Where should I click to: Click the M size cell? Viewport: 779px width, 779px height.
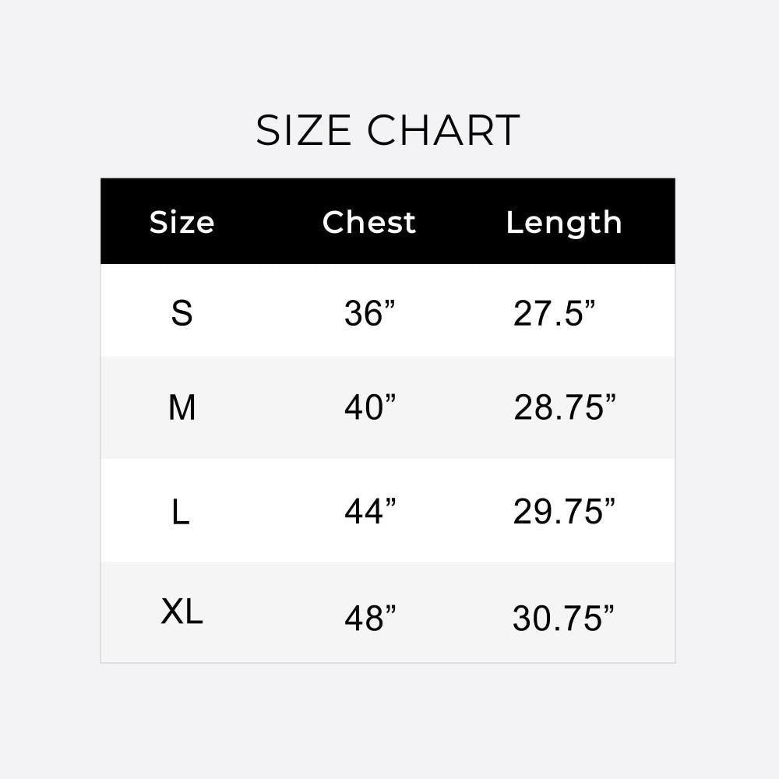click(x=182, y=407)
